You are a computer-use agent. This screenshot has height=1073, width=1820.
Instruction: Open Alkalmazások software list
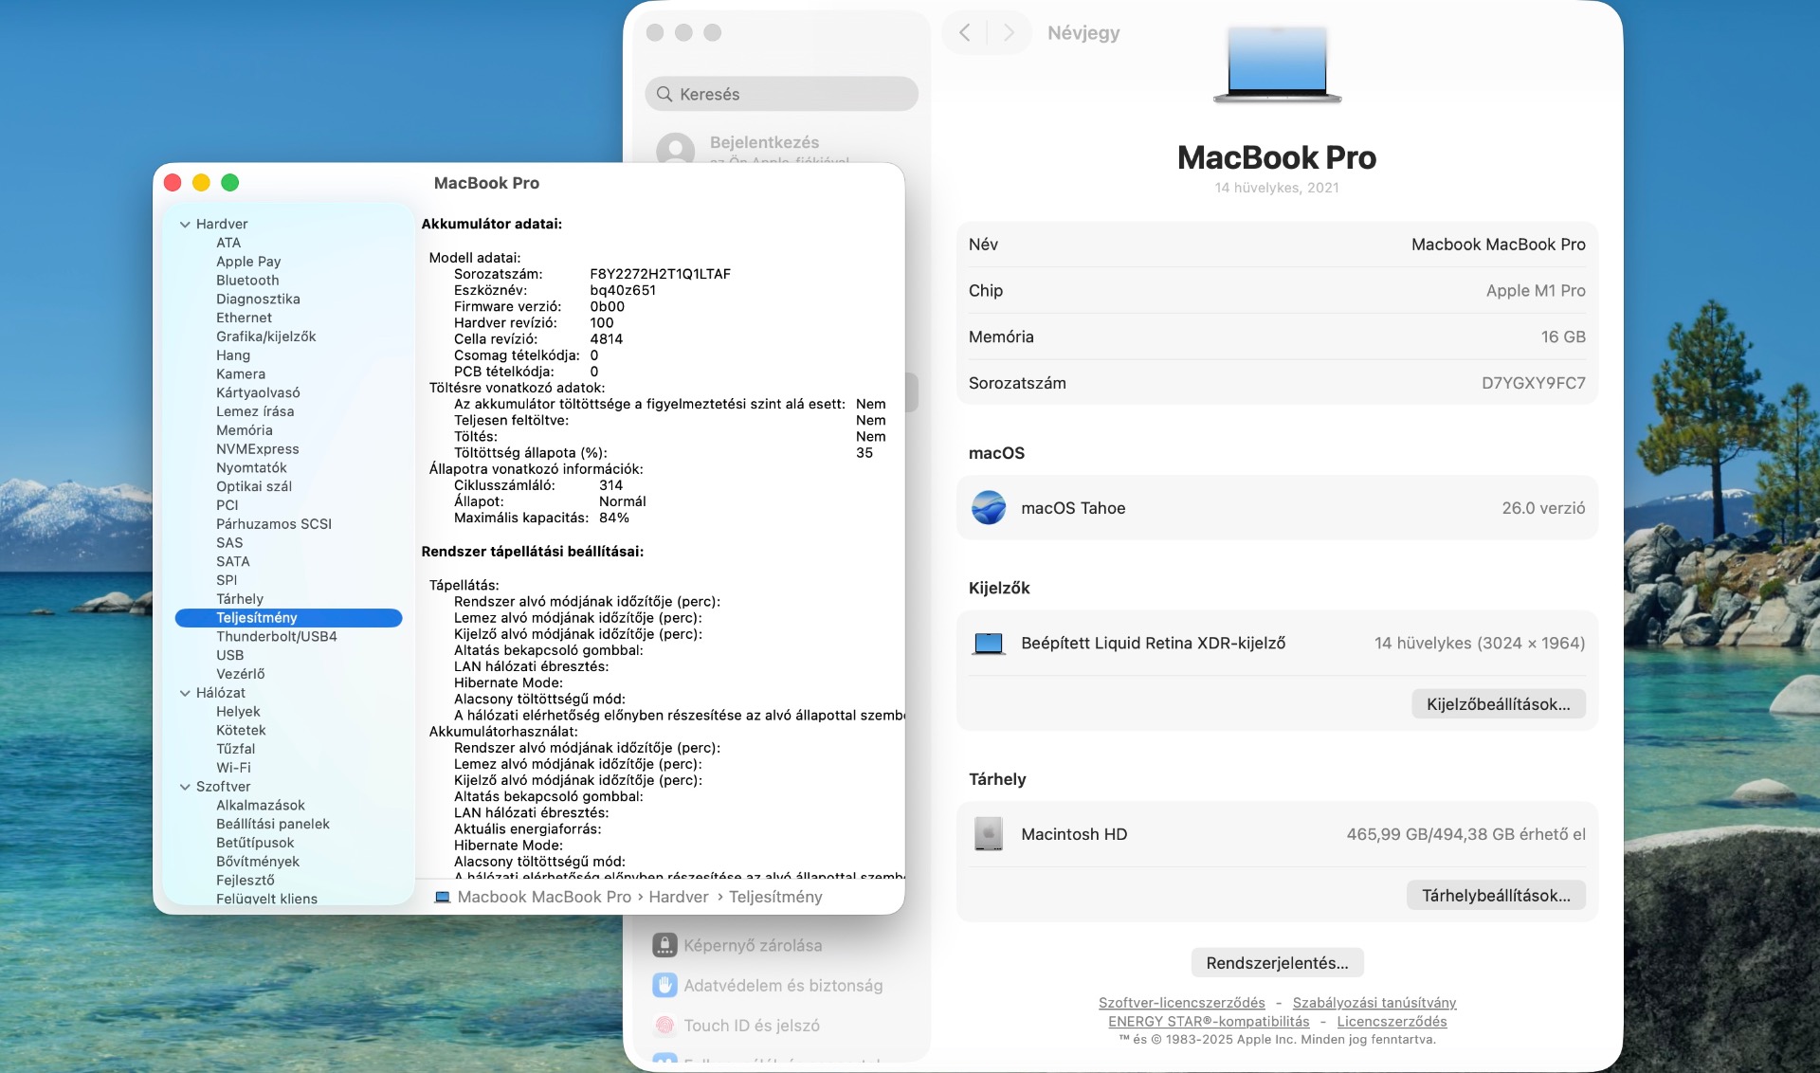[x=261, y=806]
